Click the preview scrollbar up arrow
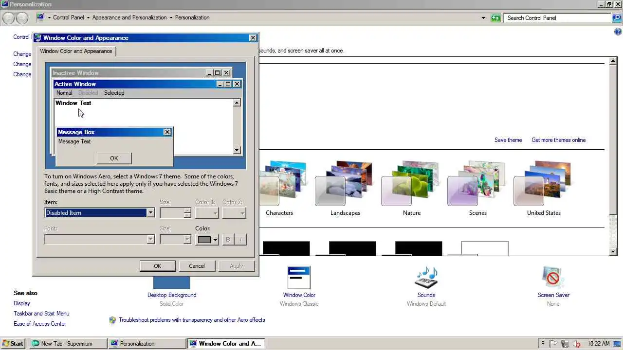This screenshot has height=350, width=623. [237, 103]
